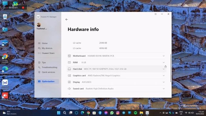
Task: Click the Display monitor icon
Action: (x=69, y=82)
